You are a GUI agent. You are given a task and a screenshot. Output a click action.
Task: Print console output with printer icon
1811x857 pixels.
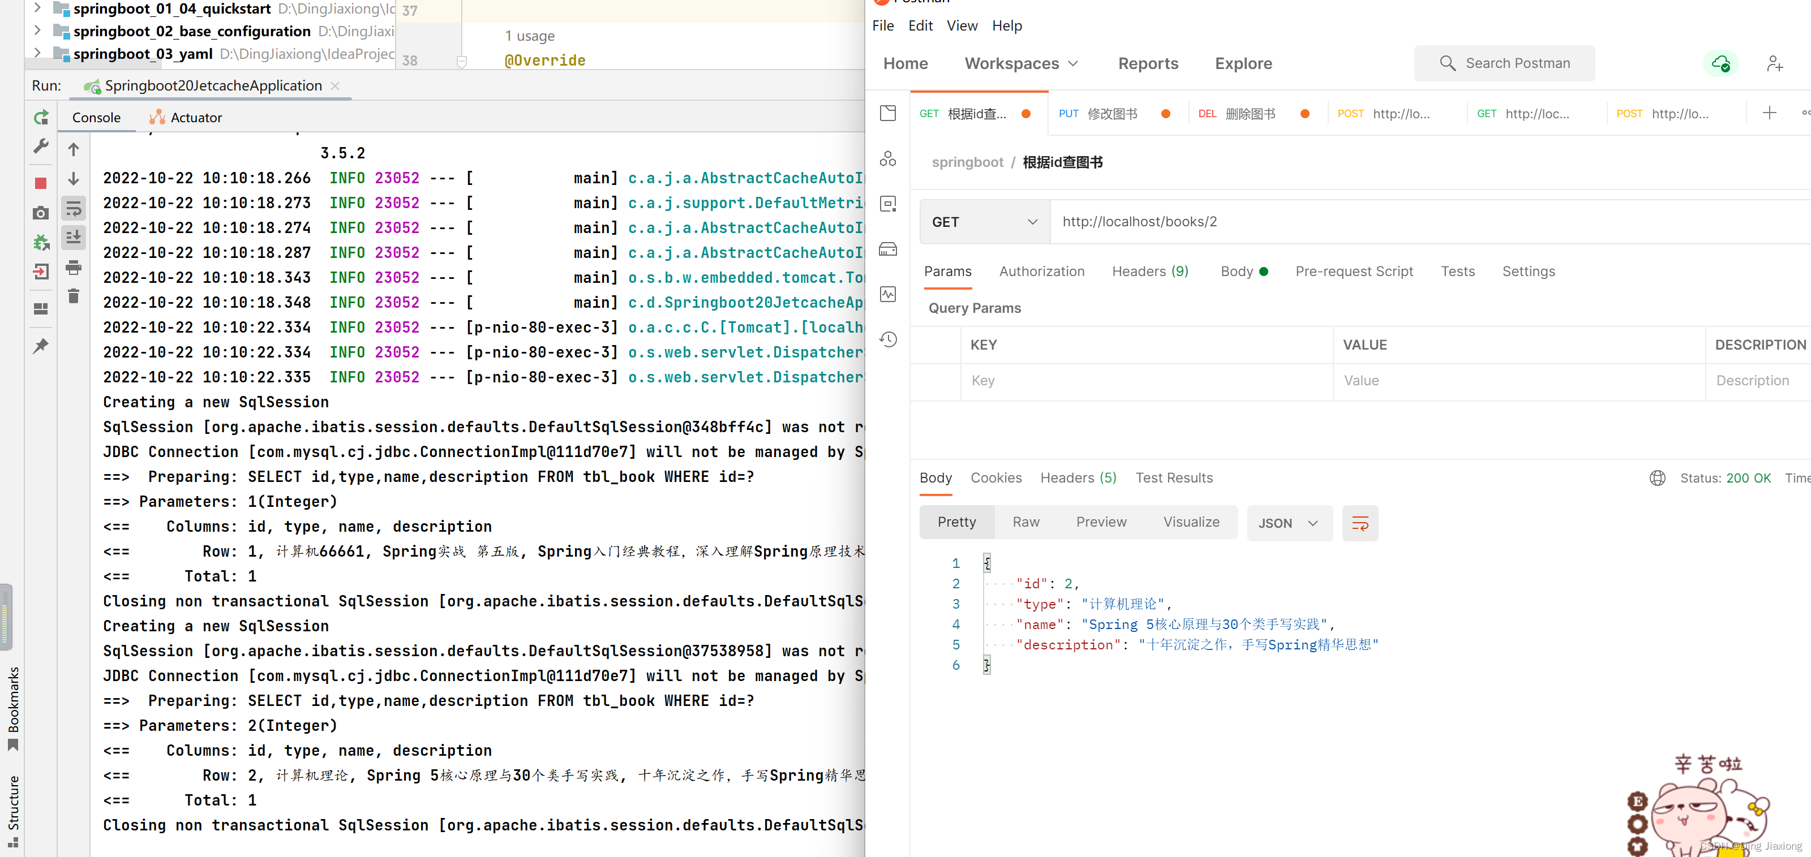coord(73,267)
